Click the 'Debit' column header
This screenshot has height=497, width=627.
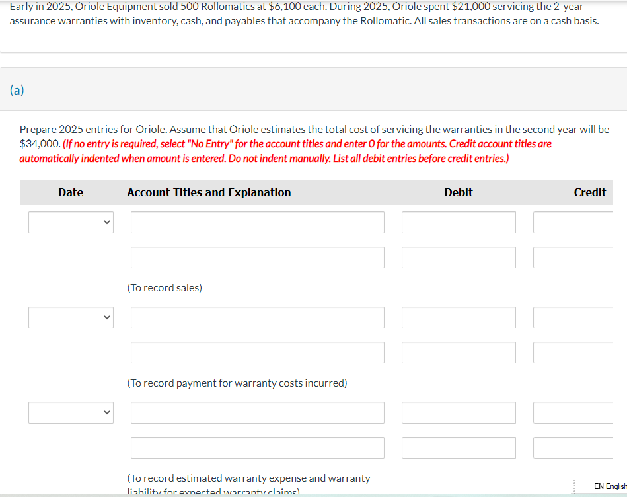point(459,192)
